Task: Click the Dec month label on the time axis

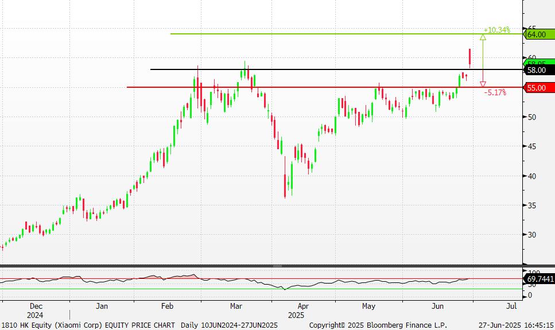Action: point(36,306)
